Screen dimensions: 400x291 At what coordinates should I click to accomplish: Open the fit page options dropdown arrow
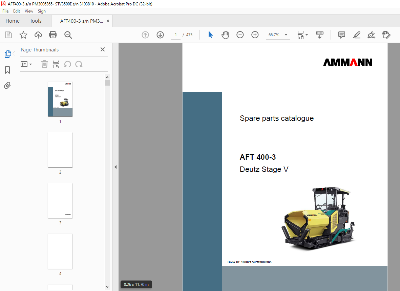[307, 35]
